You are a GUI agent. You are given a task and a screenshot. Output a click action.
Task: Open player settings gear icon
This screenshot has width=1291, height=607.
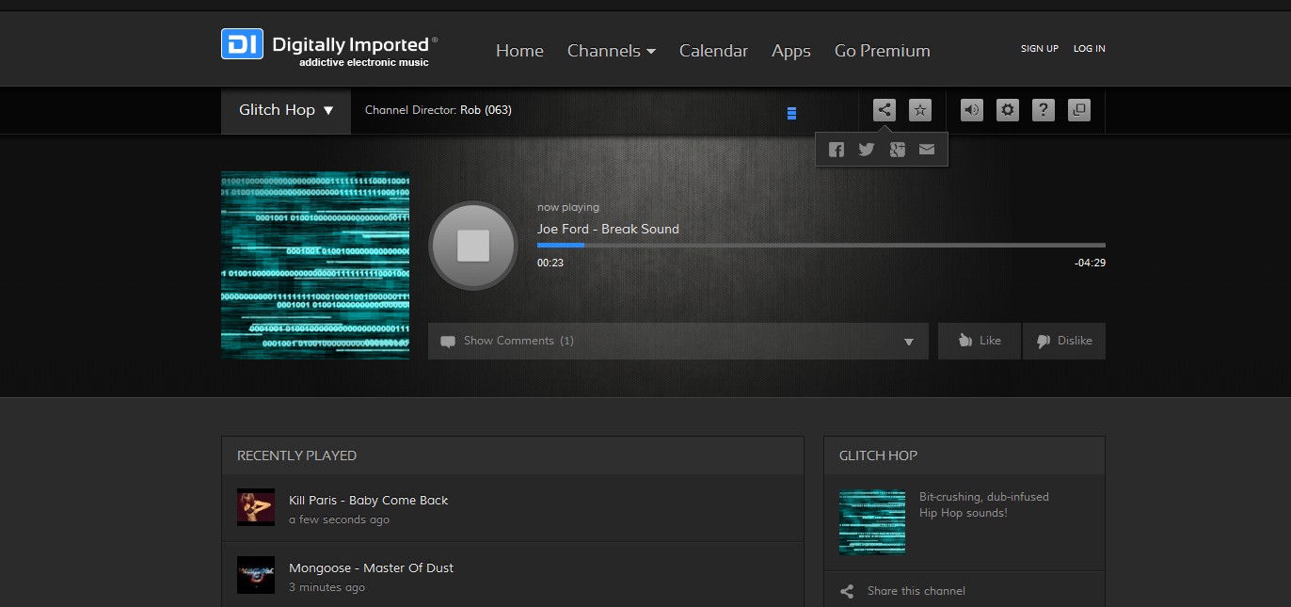(x=1008, y=110)
